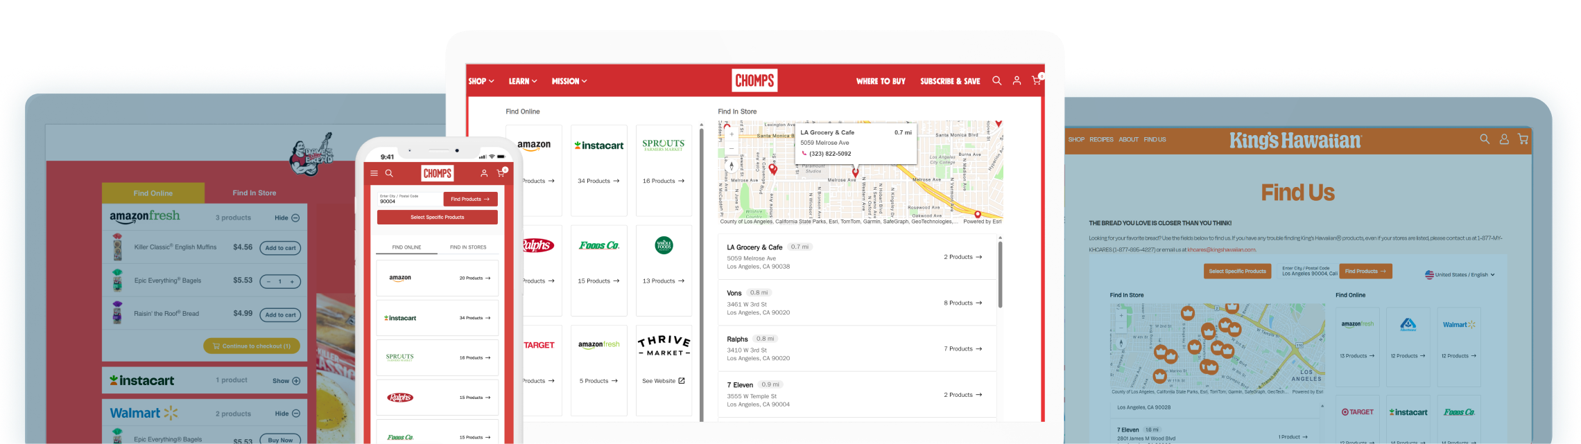The width and height of the screenshot is (1581, 444).
Task: Click the King's Hawaiian search icon
Action: click(1485, 139)
